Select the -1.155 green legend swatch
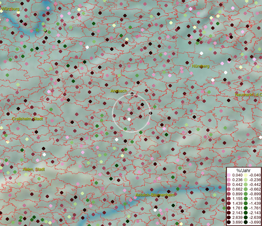Screen dimensions: 262x226 (x=245, y=199)
